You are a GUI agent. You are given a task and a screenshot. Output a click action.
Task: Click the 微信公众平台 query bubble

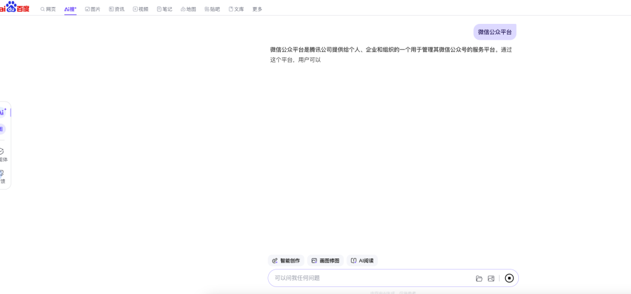pos(495,32)
